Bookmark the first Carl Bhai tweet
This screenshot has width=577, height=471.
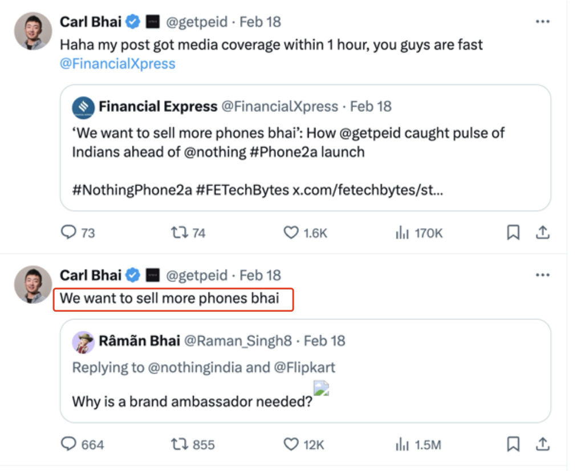(513, 233)
